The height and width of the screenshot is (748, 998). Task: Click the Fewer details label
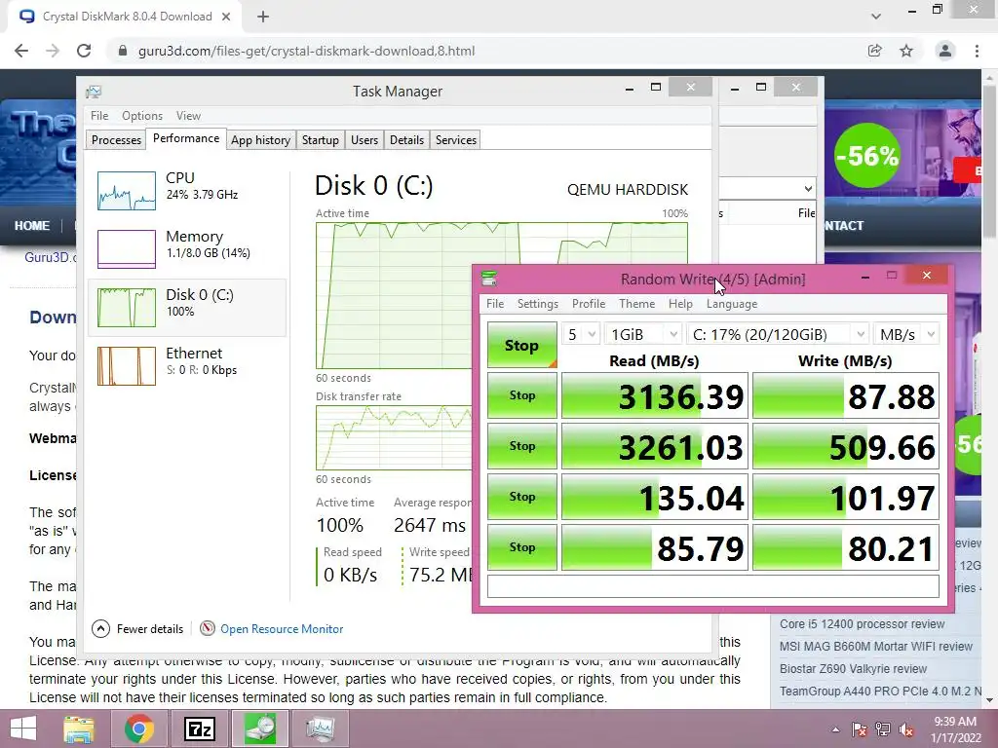149,628
